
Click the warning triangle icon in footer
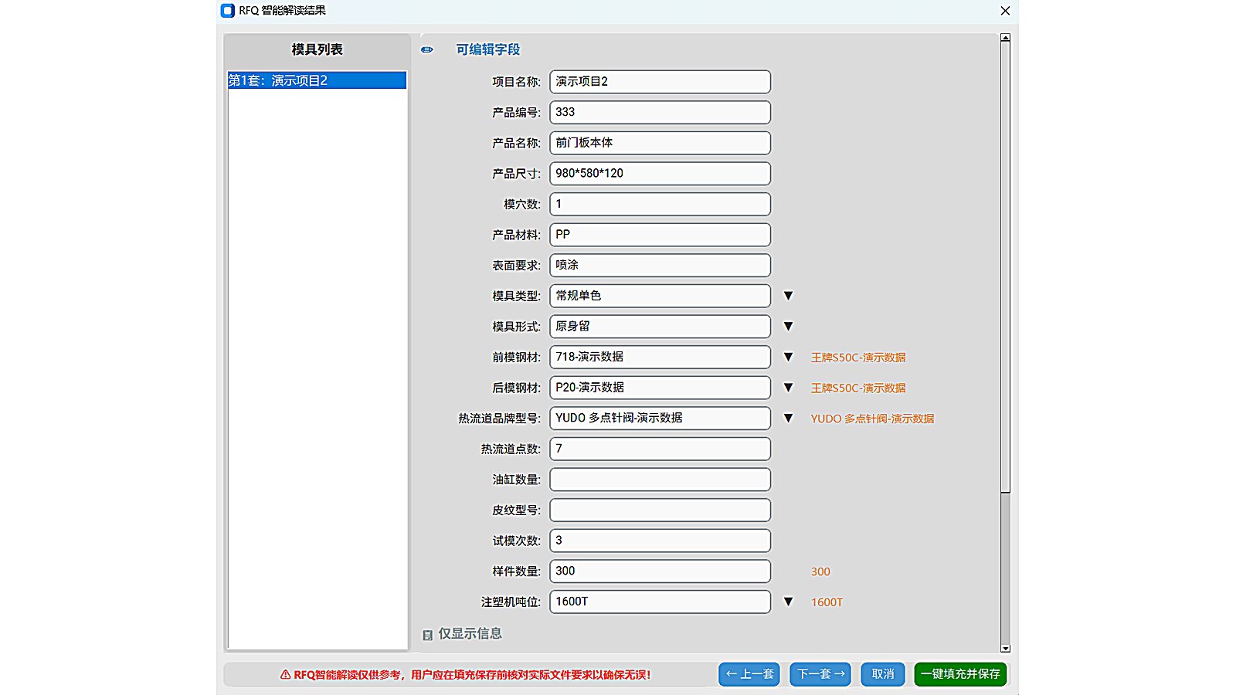pyautogui.click(x=285, y=674)
